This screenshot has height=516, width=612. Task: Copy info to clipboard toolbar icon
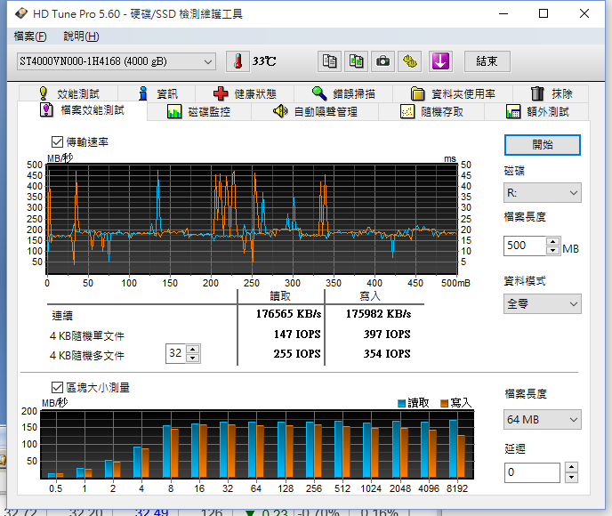pyautogui.click(x=329, y=61)
